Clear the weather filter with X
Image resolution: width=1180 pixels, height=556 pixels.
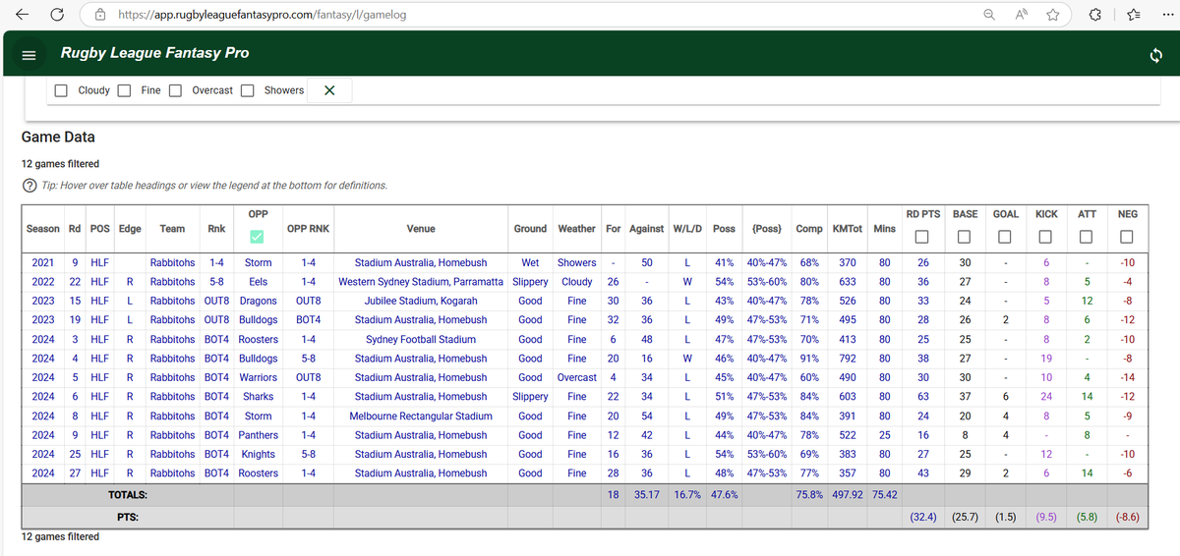pos(329,90)
